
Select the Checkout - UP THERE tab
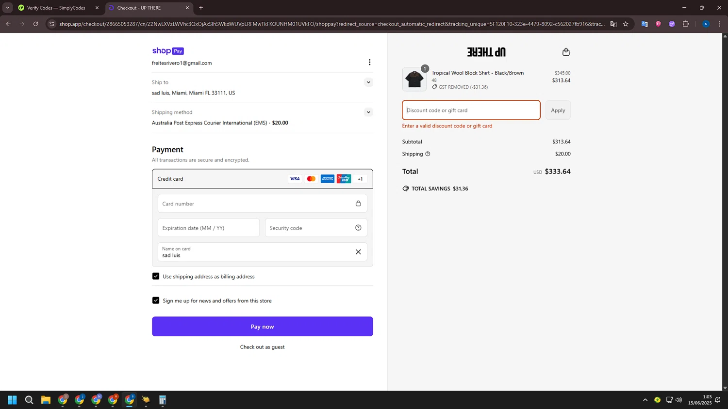[149, 8]
